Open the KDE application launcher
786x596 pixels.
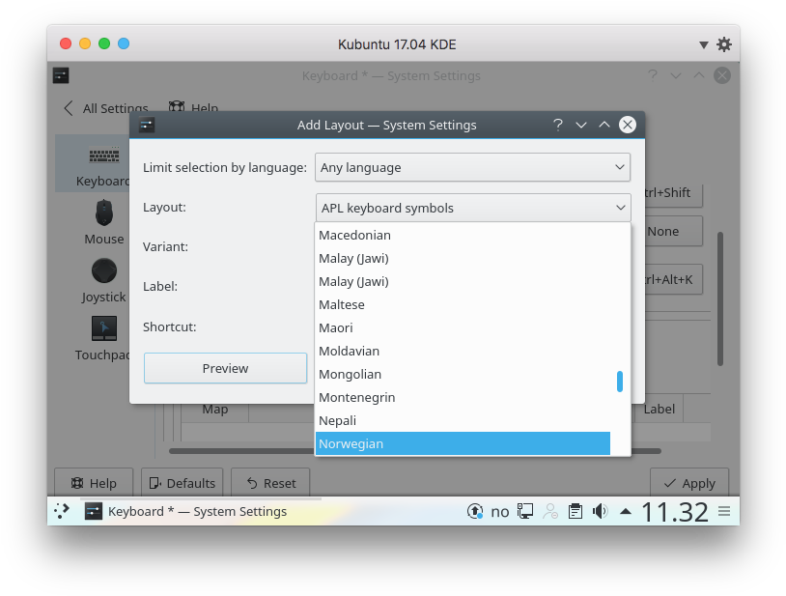pyautogui.click(x=62, y=512)
